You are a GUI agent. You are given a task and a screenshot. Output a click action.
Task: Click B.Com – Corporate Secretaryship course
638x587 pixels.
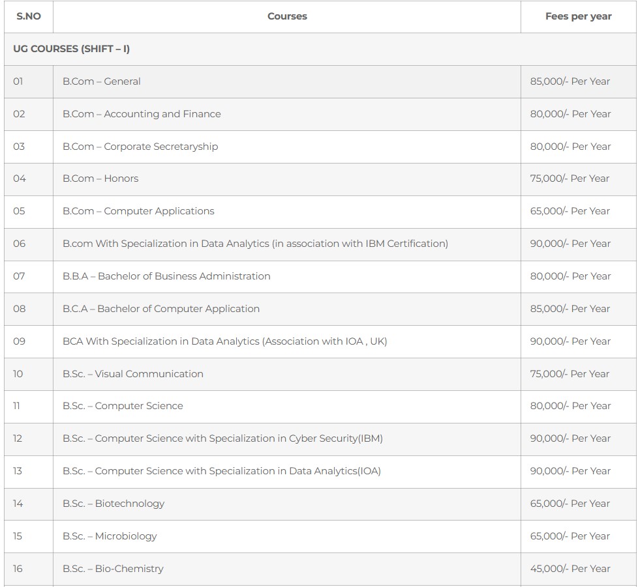pyautogui.click(x=140, y=146)
